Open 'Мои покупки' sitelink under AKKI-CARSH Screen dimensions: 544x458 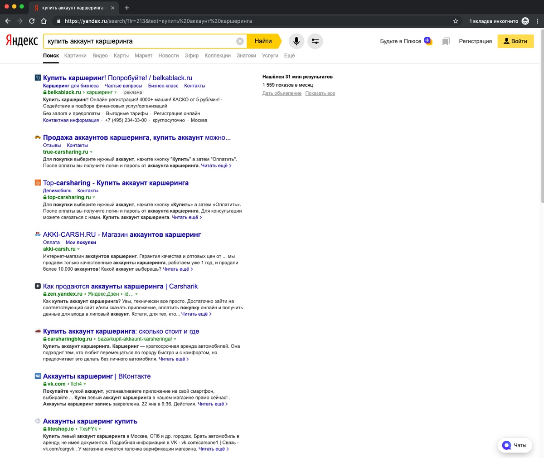point(81,242)
